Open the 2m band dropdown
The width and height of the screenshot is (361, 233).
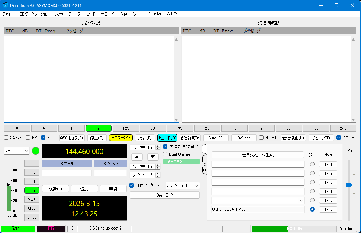point(17,151)
